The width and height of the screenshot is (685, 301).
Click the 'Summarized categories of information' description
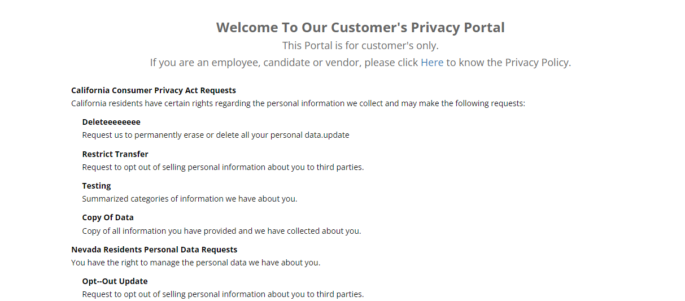pos(190,199)
